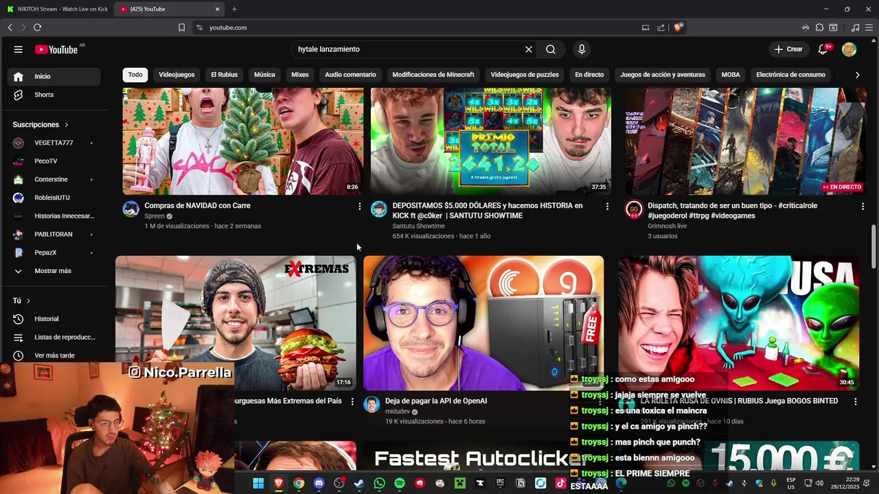Open Epic Games launcher in taskbar
The height and width of the screenshot is (494, 879).
pyautogui.click(x=500, y=484)
